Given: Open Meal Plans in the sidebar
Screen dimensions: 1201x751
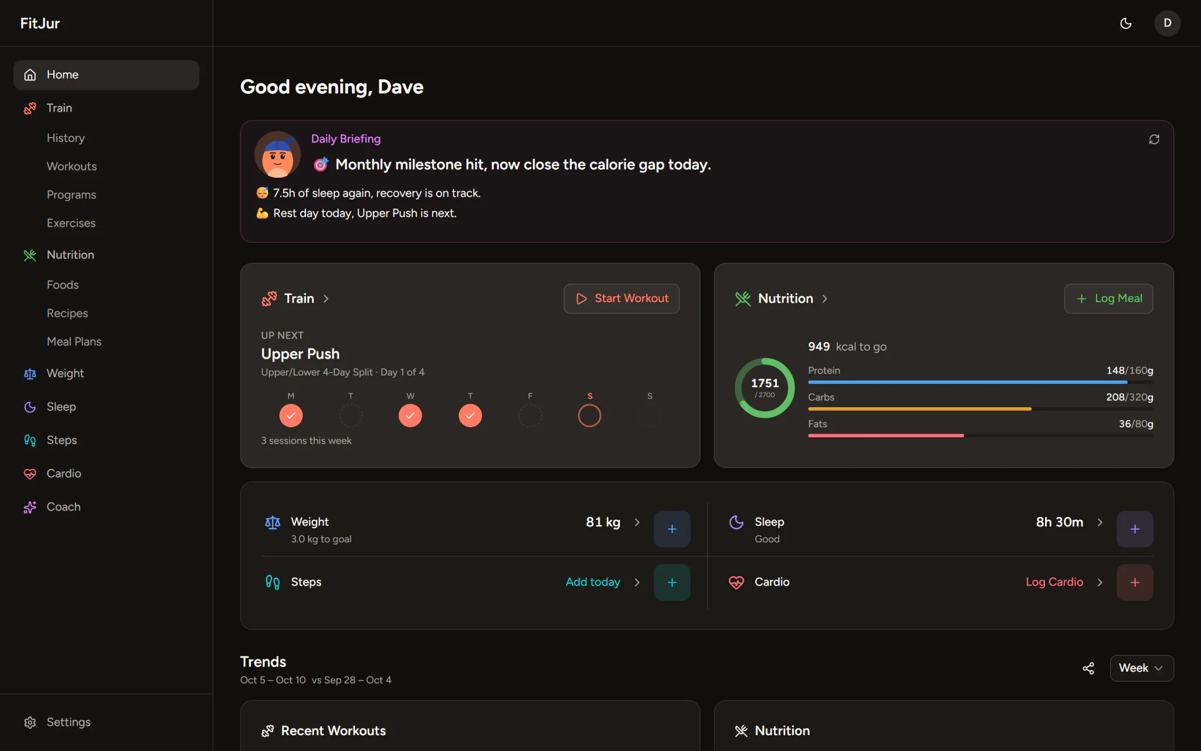Looking at the screenshot, I should pyautogui.click(x=74, y=341).
